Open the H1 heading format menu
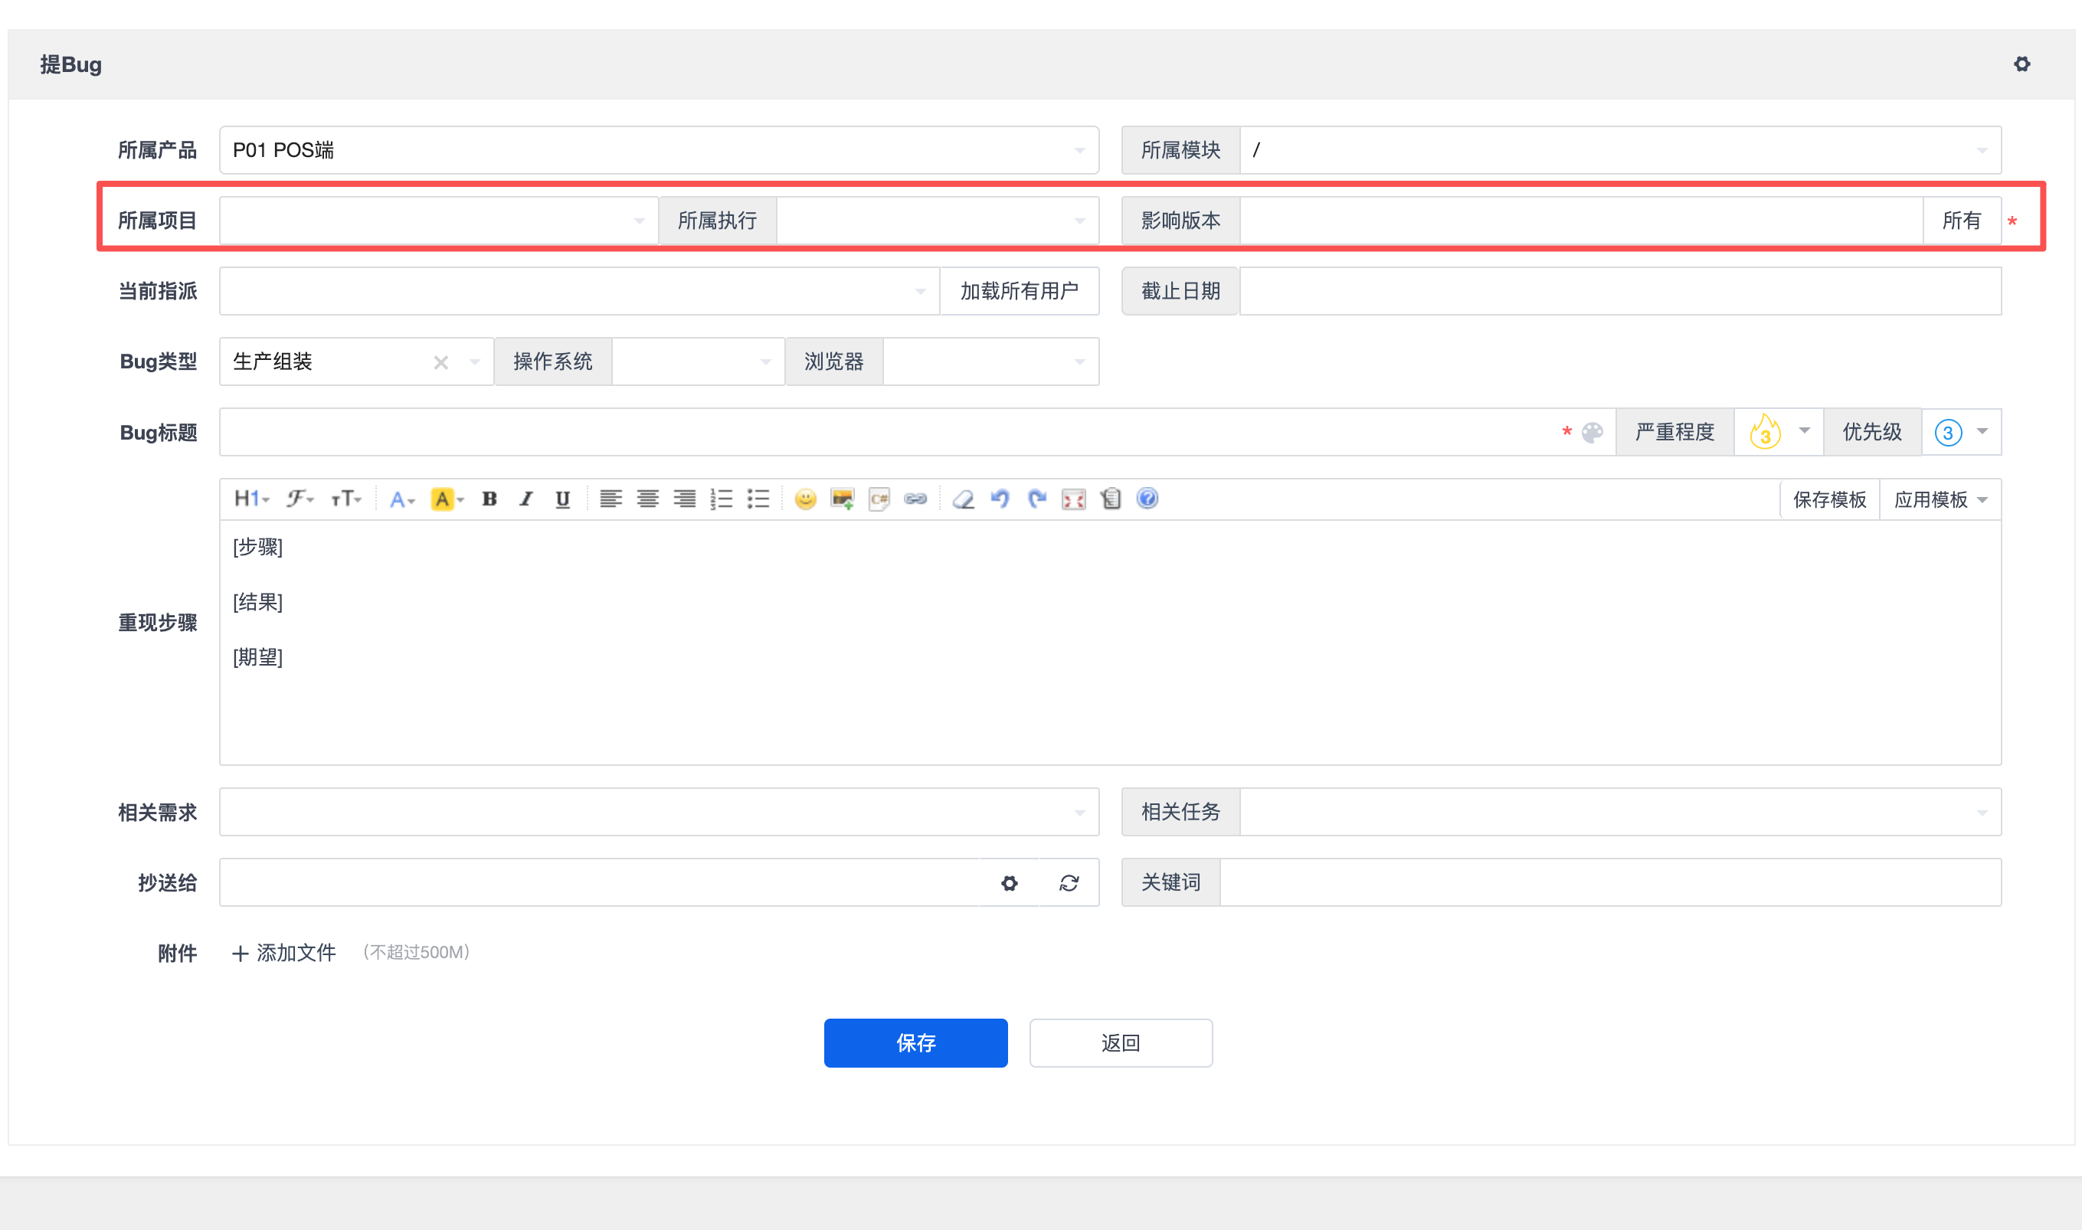 [x=251, y=499]
